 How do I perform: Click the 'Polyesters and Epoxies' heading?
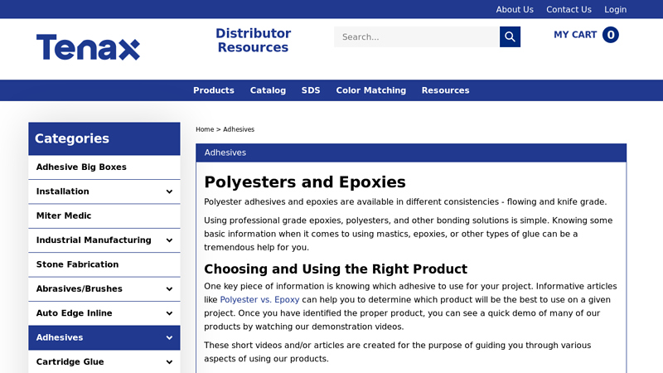(305, 182)
